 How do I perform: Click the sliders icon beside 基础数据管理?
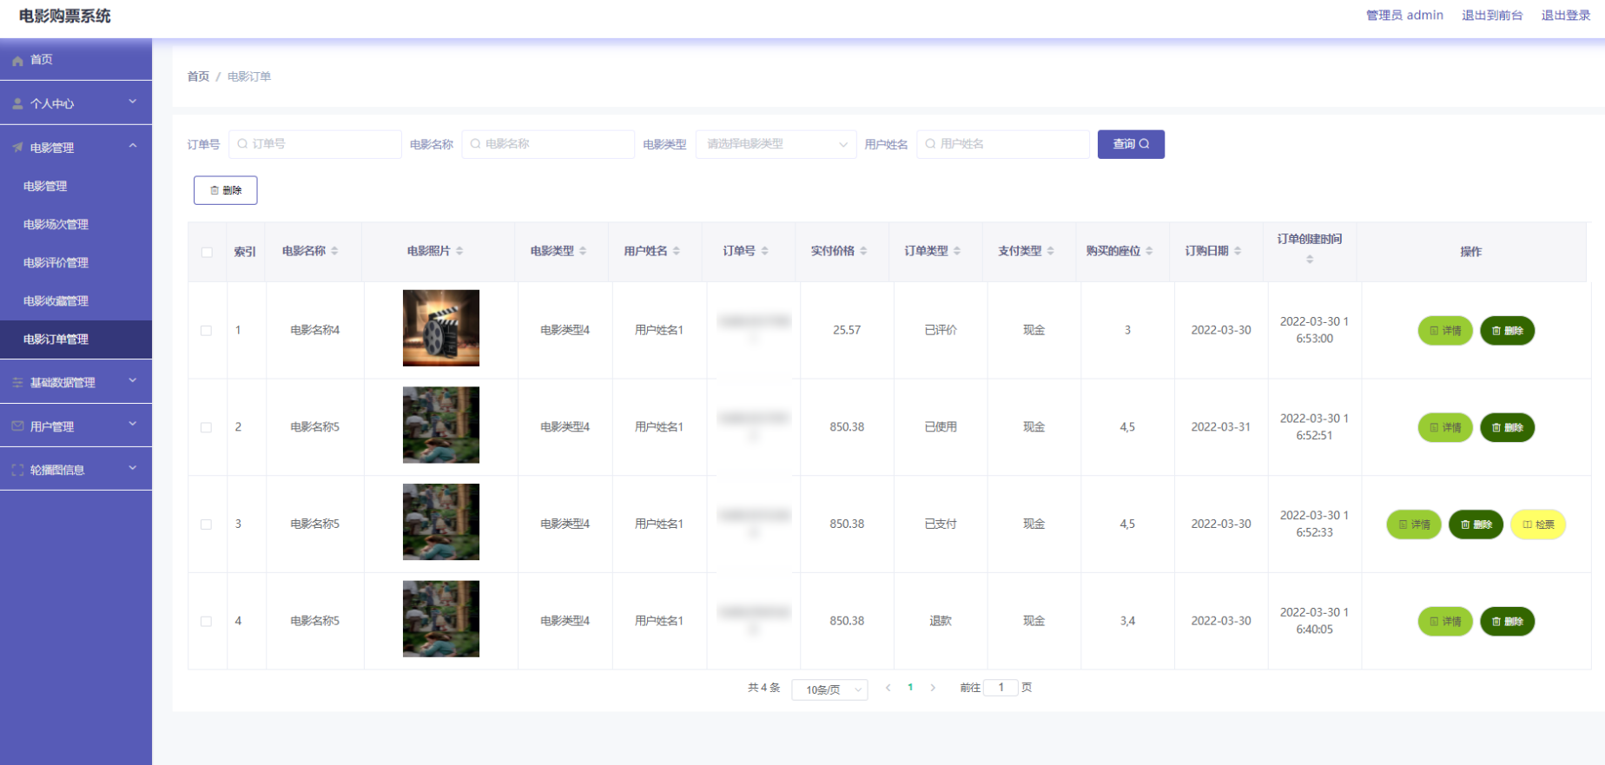coord(17,382)
